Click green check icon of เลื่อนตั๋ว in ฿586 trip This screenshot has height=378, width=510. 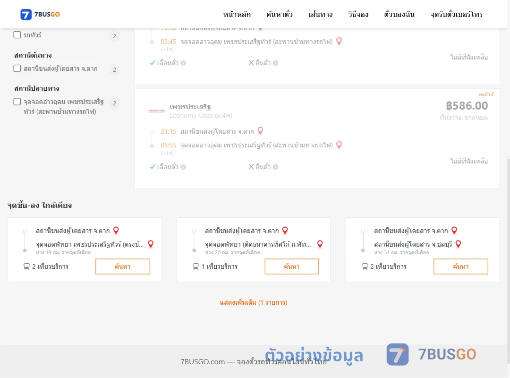coord(153,167)
